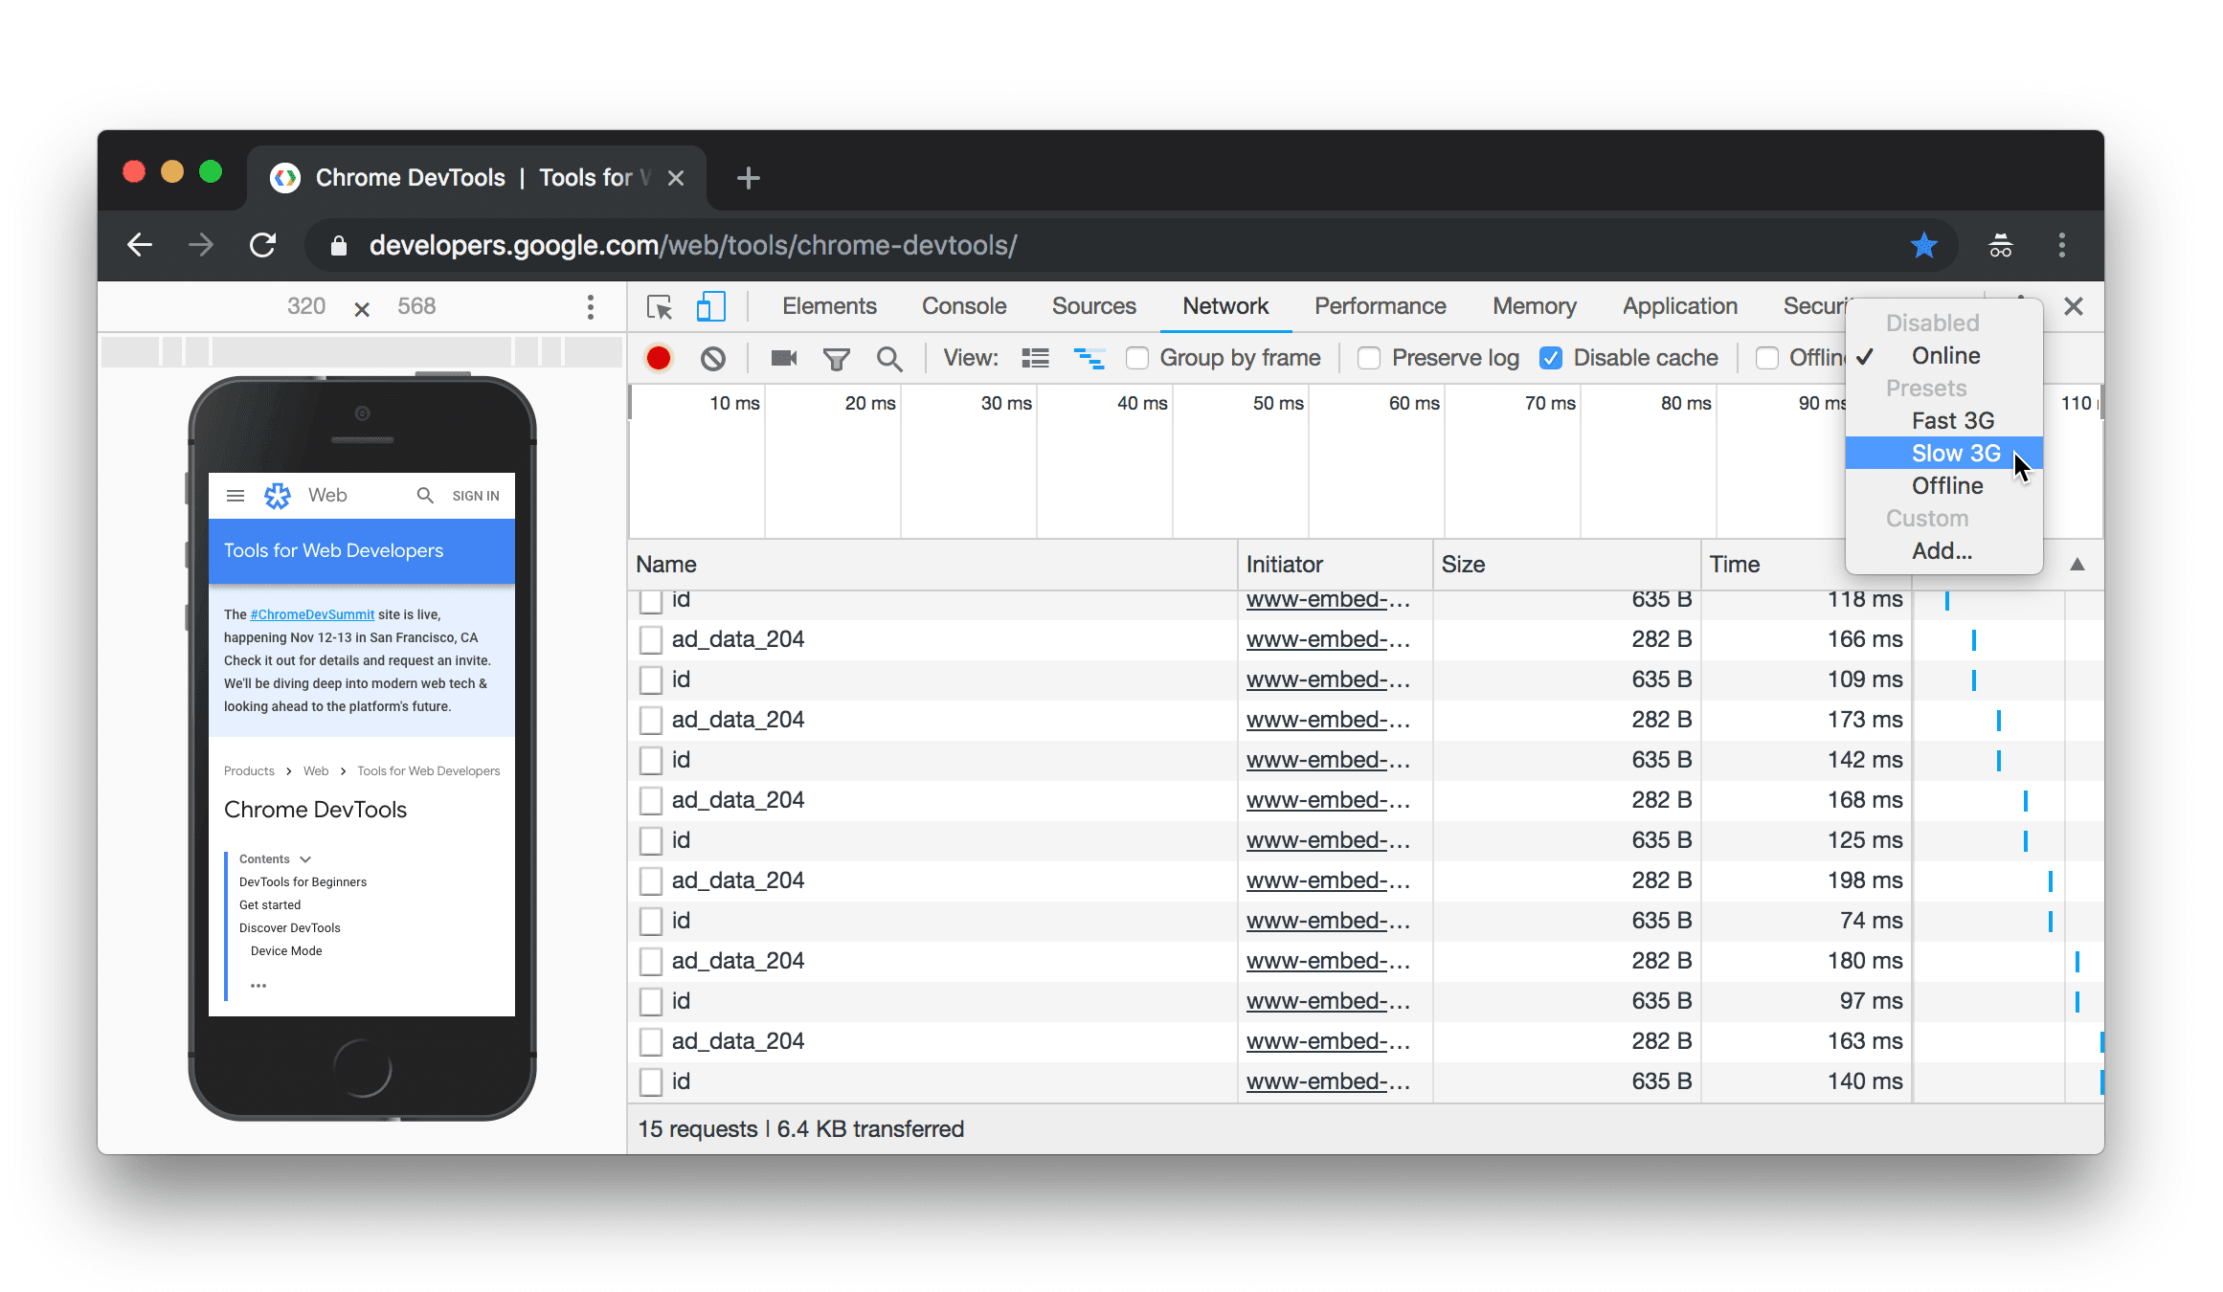Image resolution: width=2223 pixels, height=1292 pixels.
Task: Click the capture screenshot icon
Action: [783, 357]
